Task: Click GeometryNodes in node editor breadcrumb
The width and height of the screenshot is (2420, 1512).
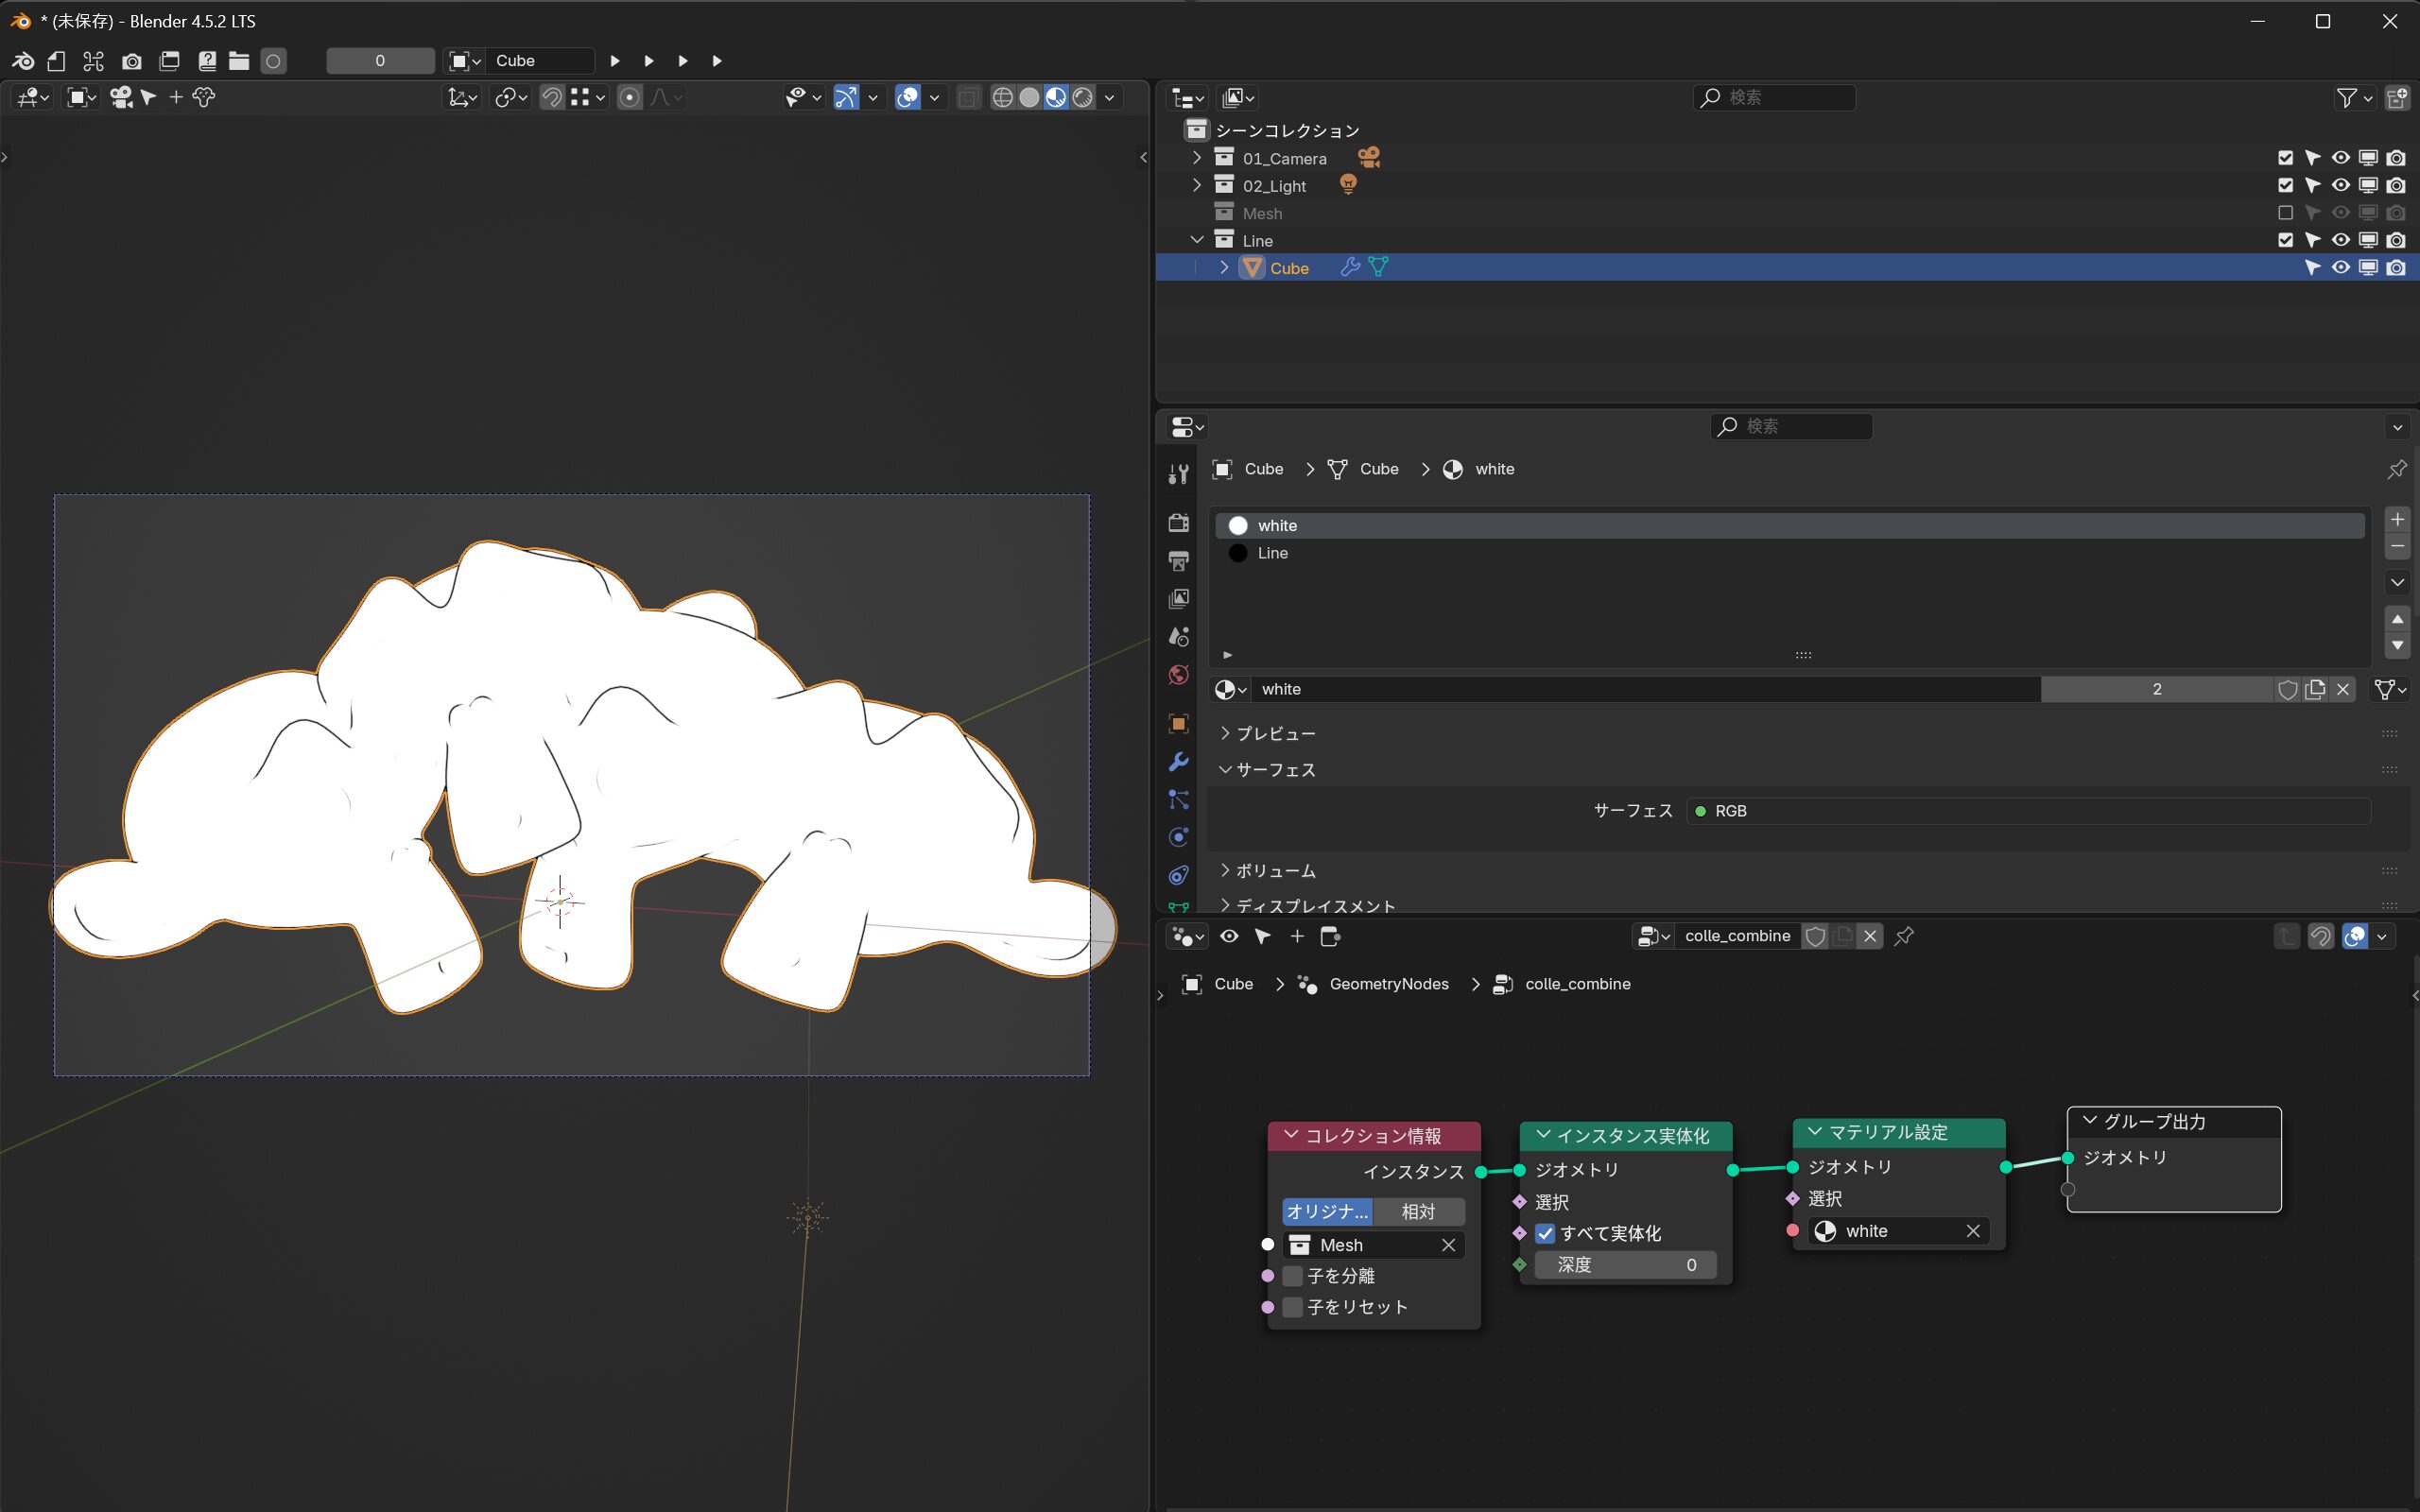Action: click(x=1388, y=984)
